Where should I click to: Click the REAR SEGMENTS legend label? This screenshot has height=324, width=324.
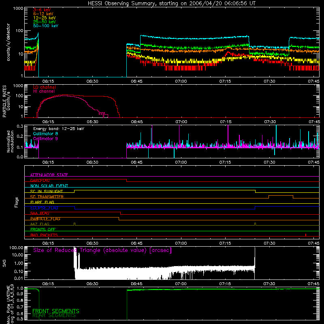(54, 315)
